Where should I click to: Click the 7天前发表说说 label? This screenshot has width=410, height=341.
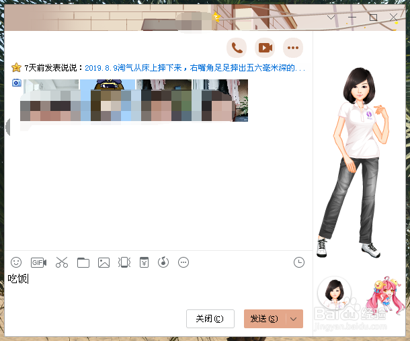(x=53, y=68)
